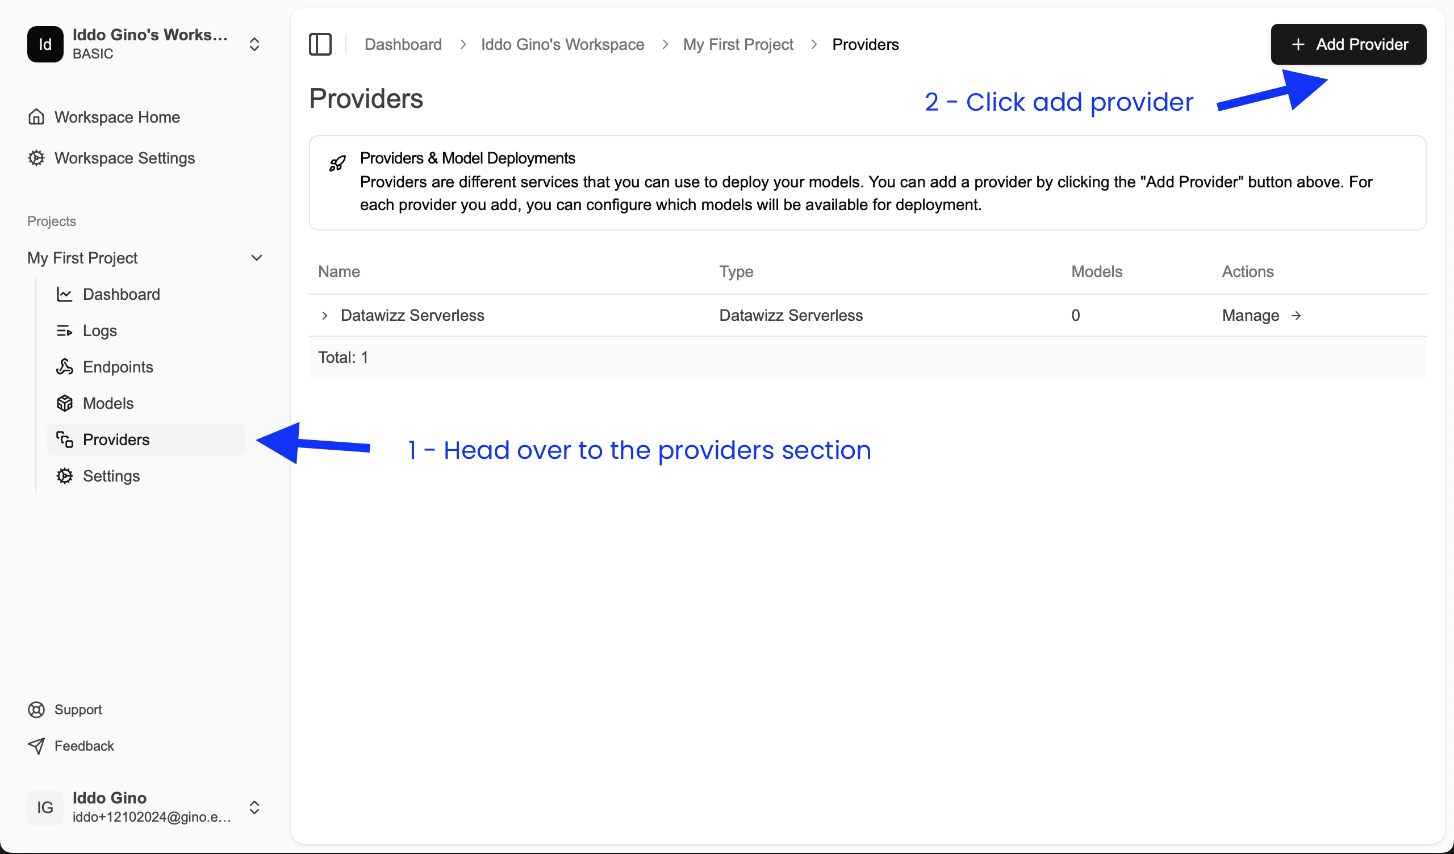Collapse the sidebar using the panel icon

pyautogui.click(x=321, y=44)
